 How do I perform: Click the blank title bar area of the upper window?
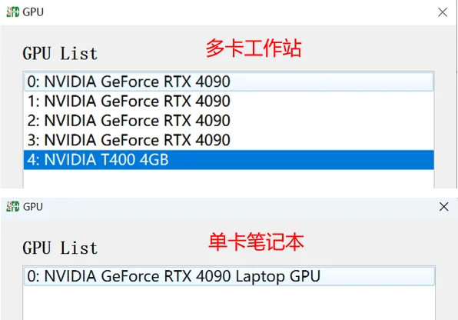[240, 12]
